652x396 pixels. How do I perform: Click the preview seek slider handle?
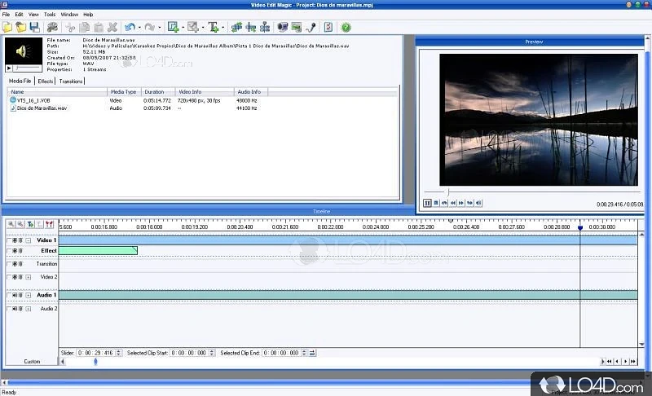[x=447, y=192]
